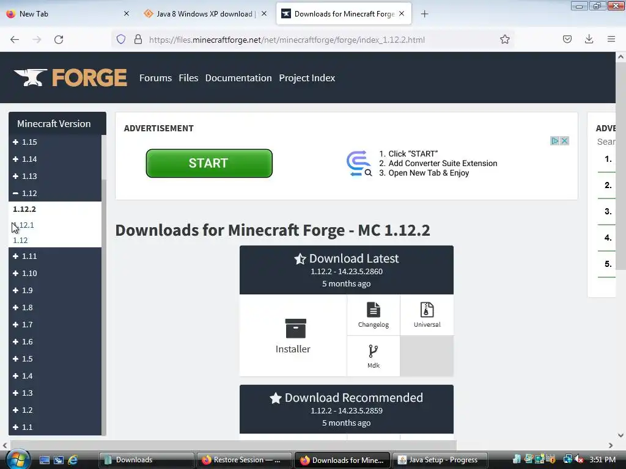This screenshot has height=469, width=626.
Task: Click the Installer box icon under Download Latest
Action: [x=295, y=328]
